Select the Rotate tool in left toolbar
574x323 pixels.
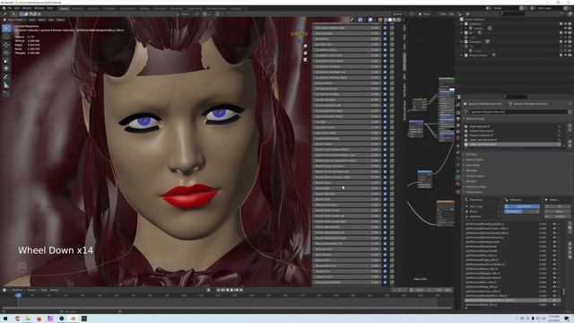(6, 53)
